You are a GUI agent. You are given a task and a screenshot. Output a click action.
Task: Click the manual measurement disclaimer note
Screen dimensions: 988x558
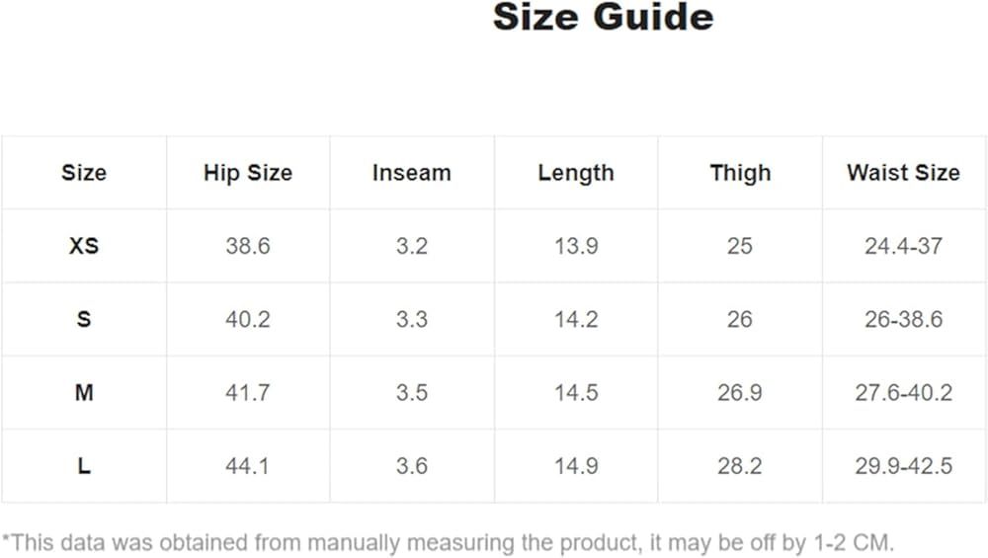449,542
